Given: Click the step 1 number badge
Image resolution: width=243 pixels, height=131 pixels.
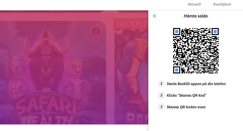Looking at the screenshot, I should 161,84.
